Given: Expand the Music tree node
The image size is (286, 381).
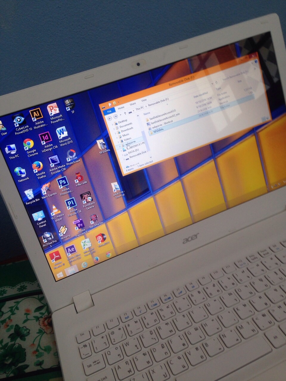Looking at the screenshot, I should click(x=117, y=138).
